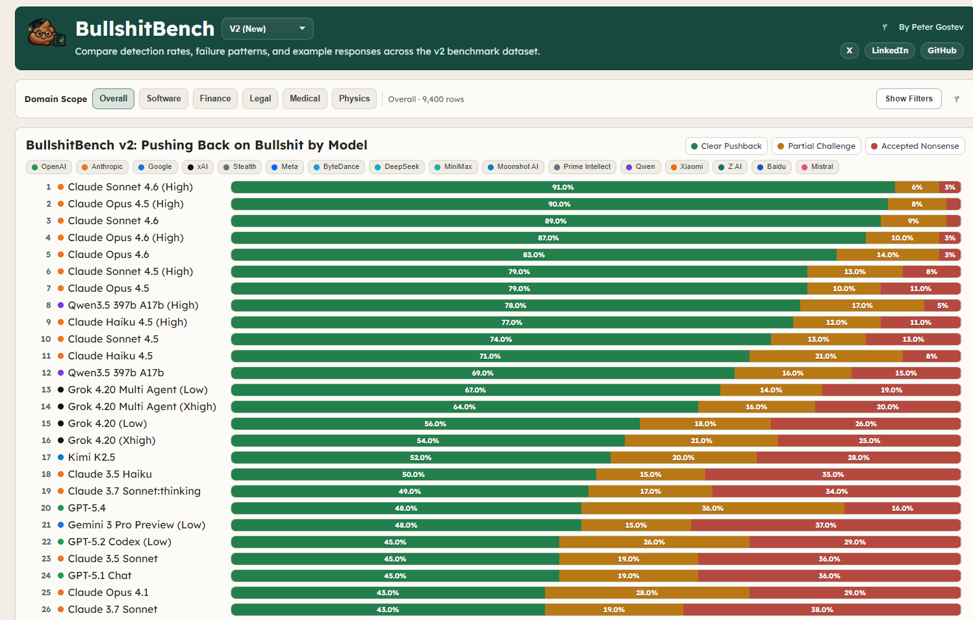Image resolution: width=973 pixels, height=620 pixels.
Task: Toggle the Prime Intellect provider filter chip
Action: (x=582, y=167)
